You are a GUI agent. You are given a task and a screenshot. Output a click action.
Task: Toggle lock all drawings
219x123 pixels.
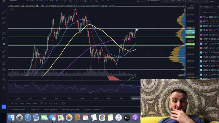tap(4, 74)
